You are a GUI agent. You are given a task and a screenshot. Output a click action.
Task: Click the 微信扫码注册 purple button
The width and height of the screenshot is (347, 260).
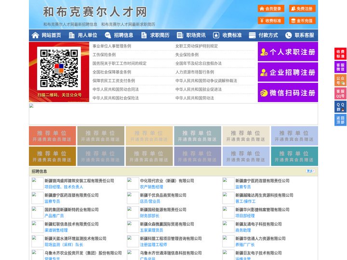pos(288,92)
